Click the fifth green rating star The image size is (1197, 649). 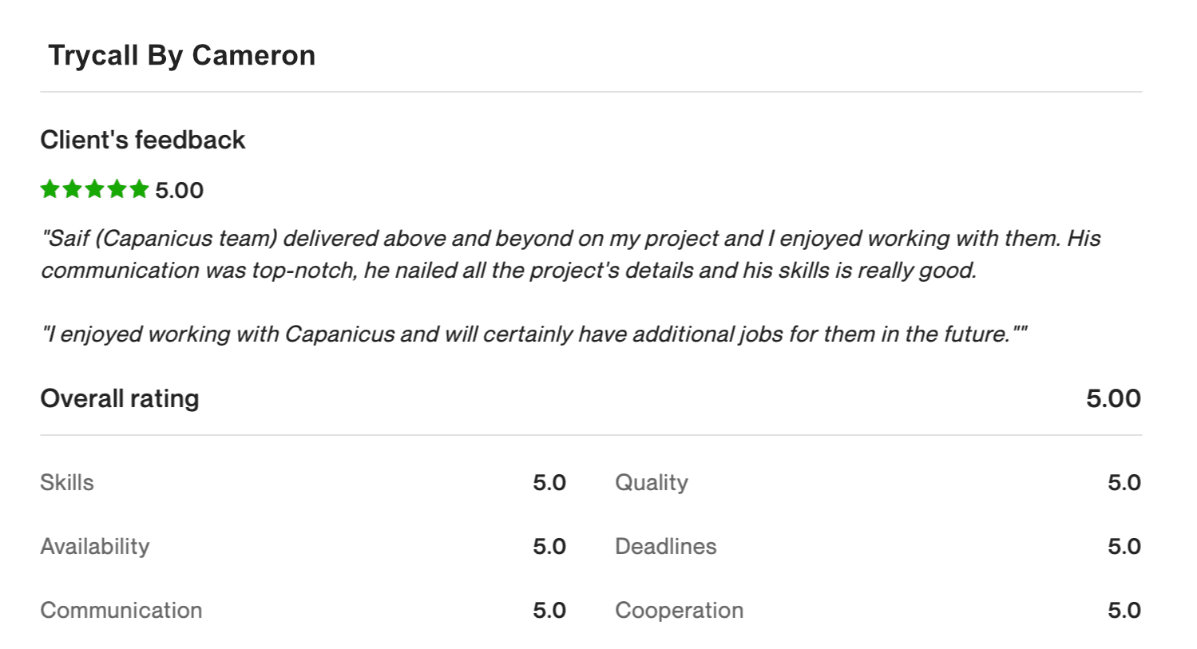point(140,189)
